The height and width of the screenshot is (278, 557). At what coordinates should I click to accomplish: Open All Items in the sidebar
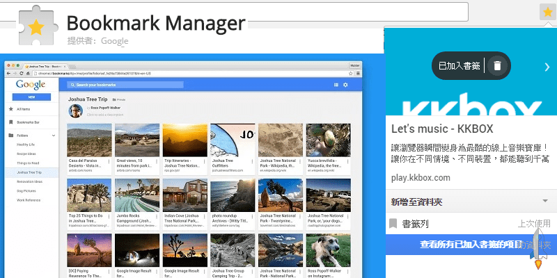click(x=23, y=110)
